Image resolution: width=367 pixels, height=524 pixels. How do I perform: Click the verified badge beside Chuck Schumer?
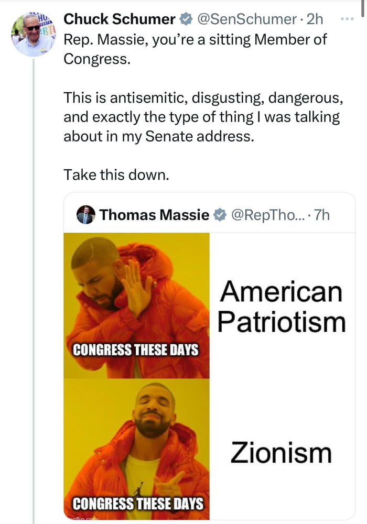point(186,19)
